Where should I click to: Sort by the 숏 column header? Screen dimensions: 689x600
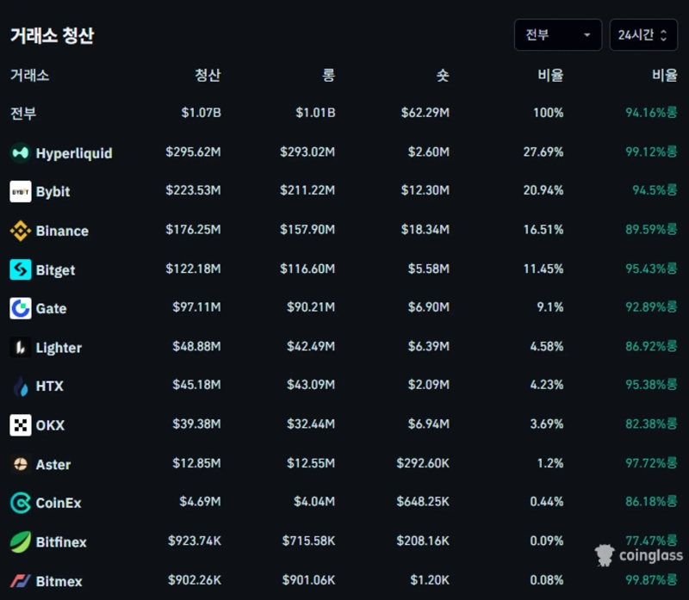click(442, 75)
